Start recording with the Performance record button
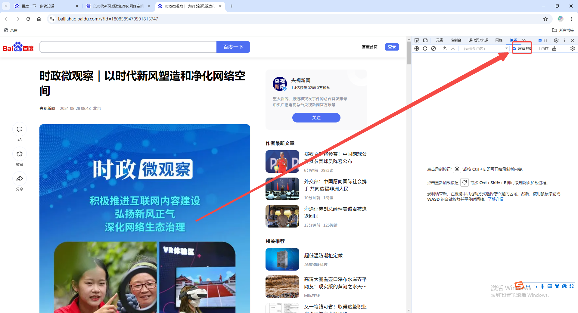 [417, 48]
